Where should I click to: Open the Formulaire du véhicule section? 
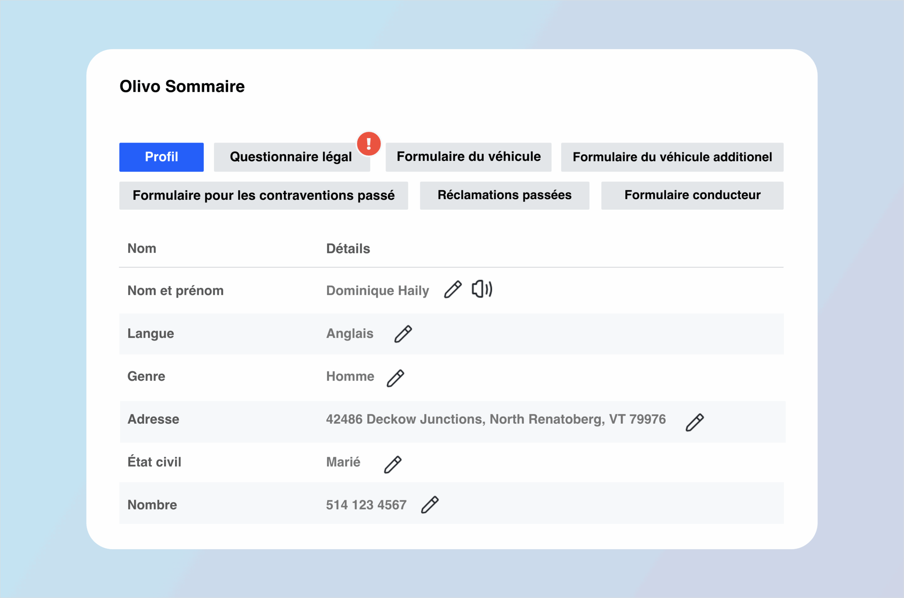click(x=468, y=157)
